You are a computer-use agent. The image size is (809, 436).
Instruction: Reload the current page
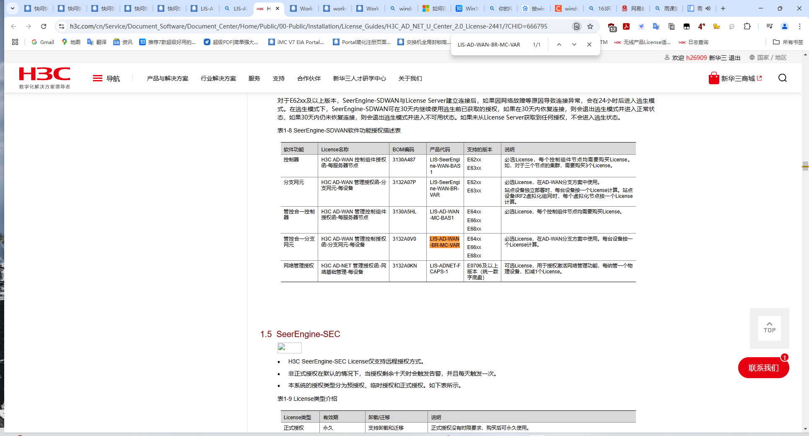(44, 26)
